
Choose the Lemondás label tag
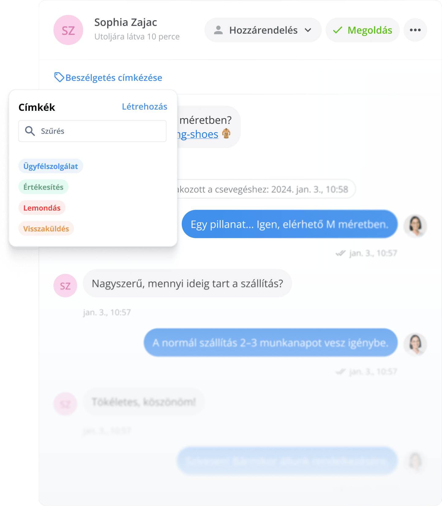(x=42, y=208)
